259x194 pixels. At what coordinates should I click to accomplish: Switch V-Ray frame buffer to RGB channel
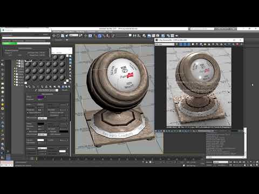pos(176,44)
